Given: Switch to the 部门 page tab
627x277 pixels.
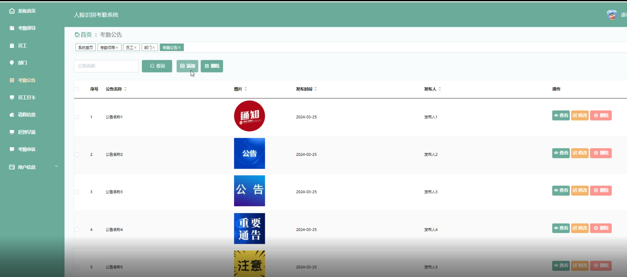Looking at the screenshot, I should click(x=148, y=48).
